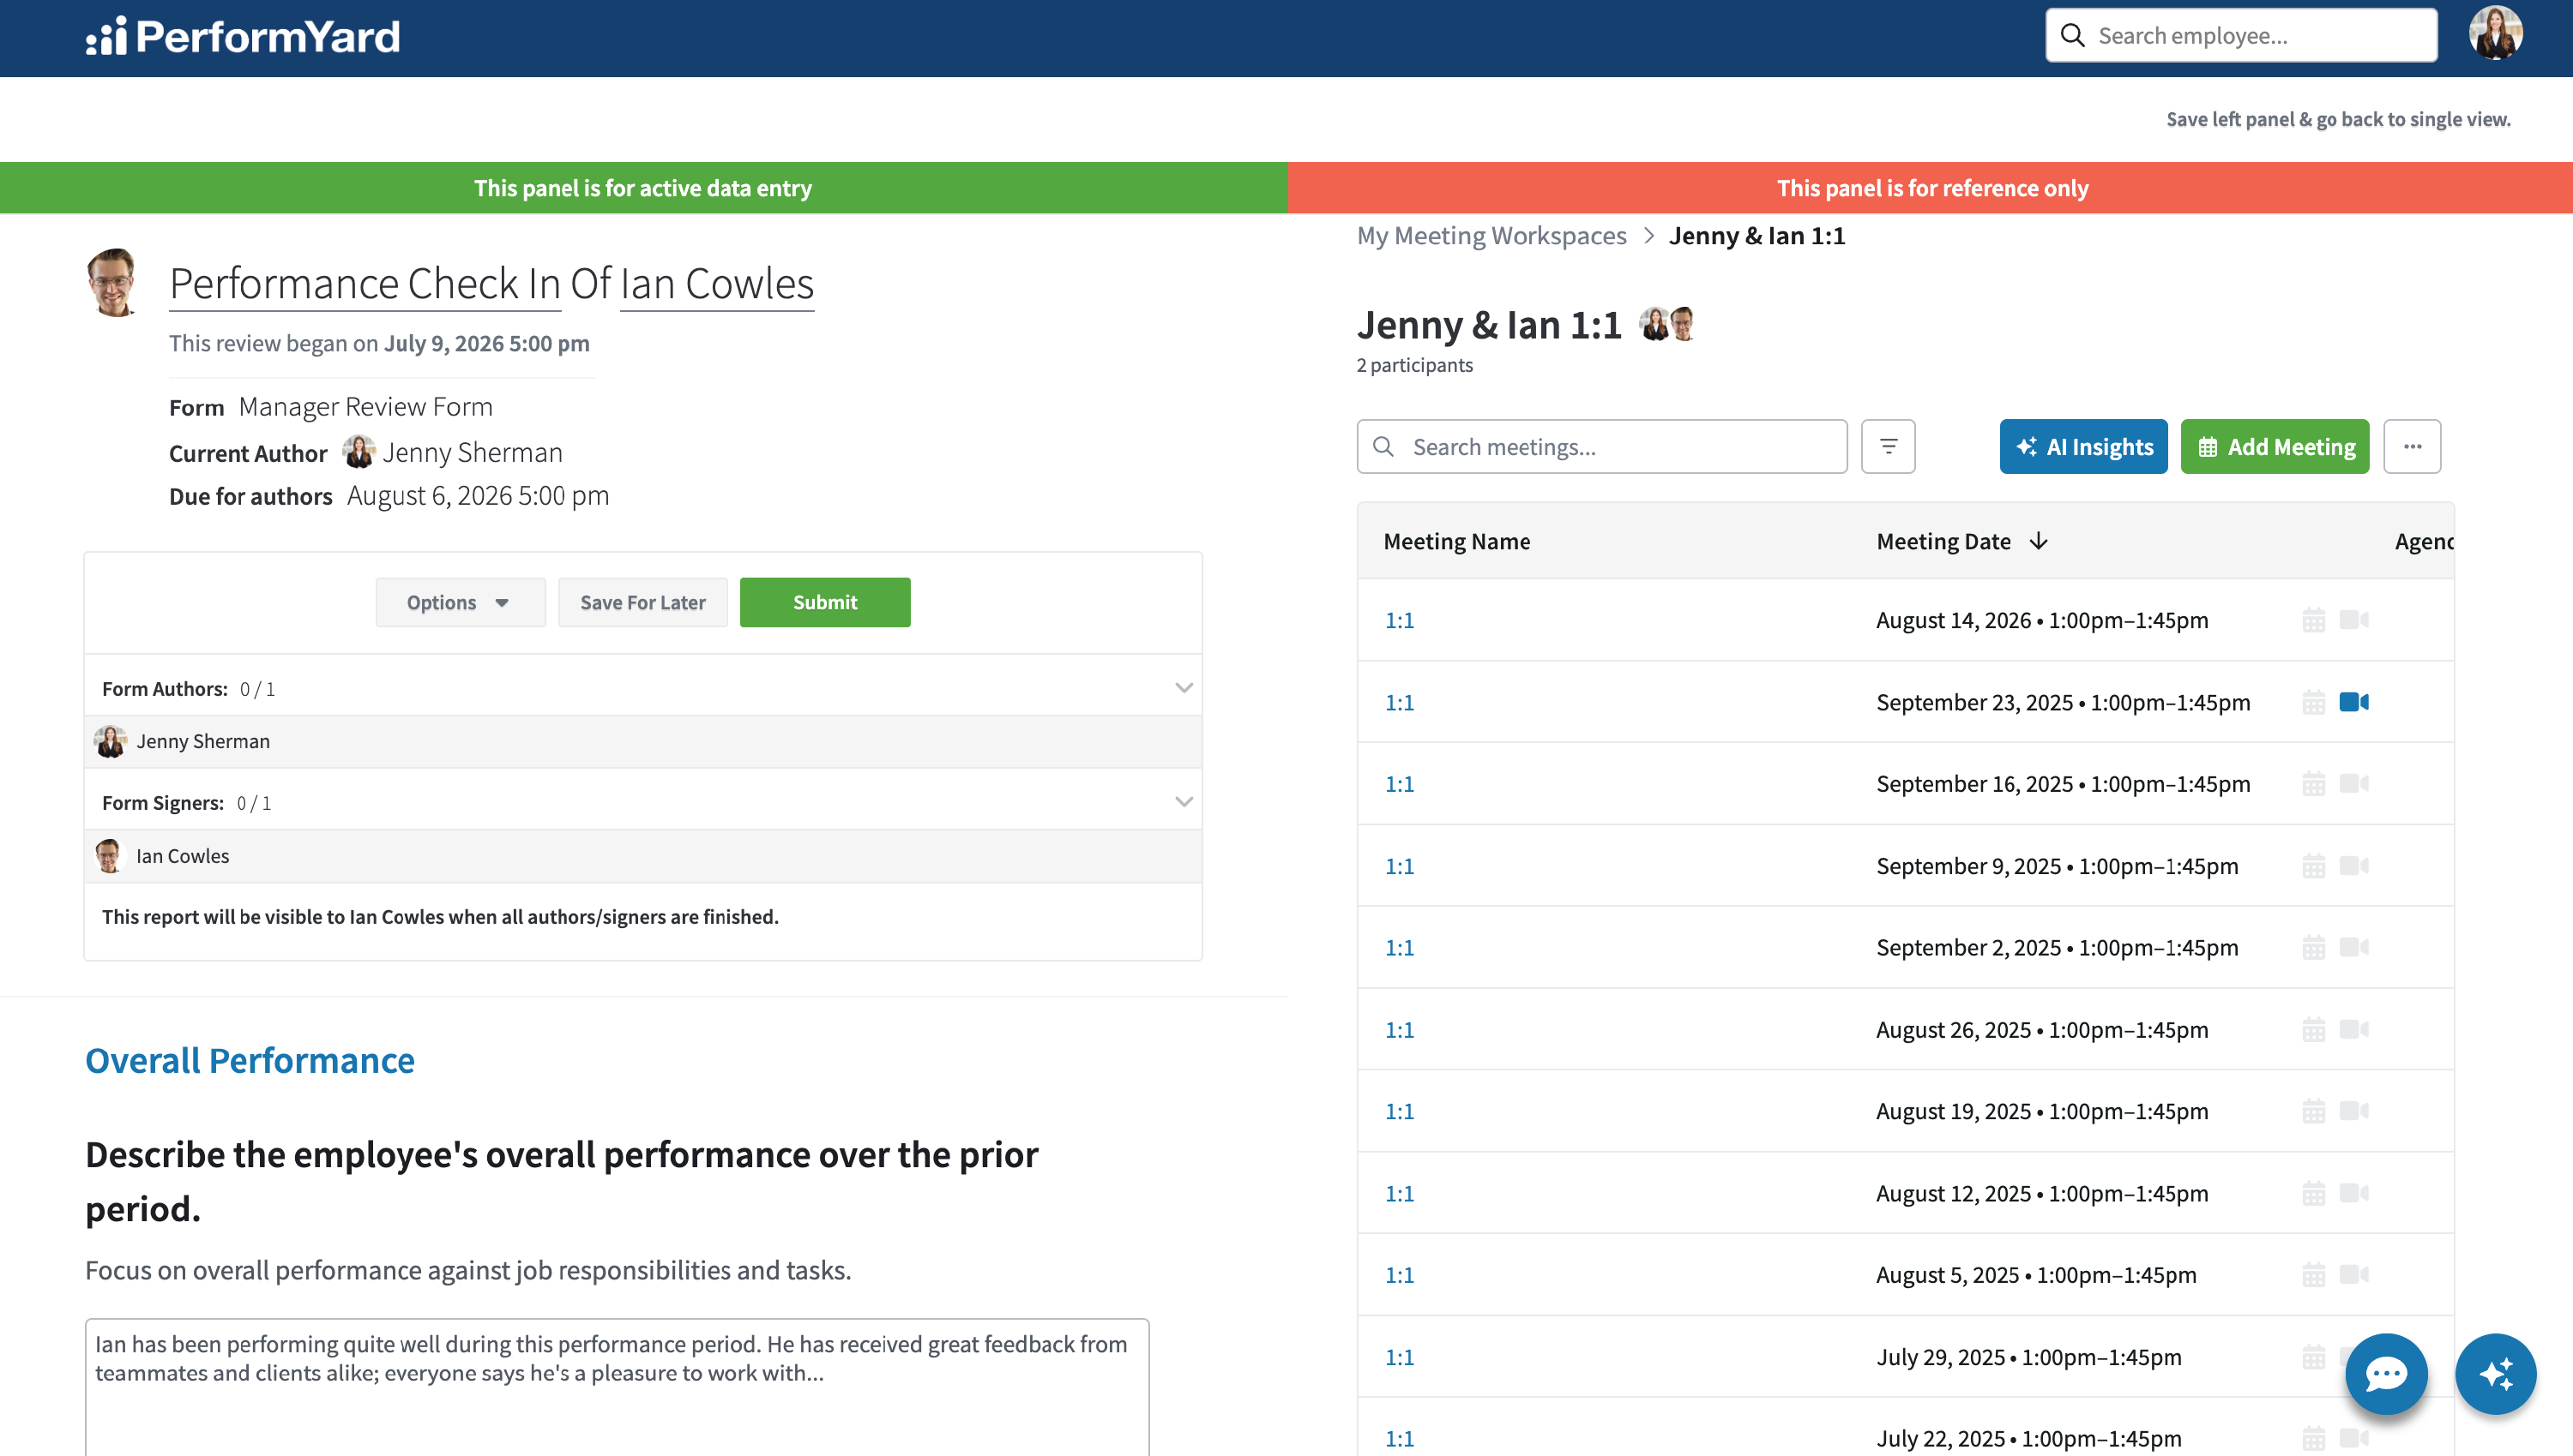Screen dimensions: 2573x1456
Task: Open Ian Cowles link in review title
Action: point(716,284)
